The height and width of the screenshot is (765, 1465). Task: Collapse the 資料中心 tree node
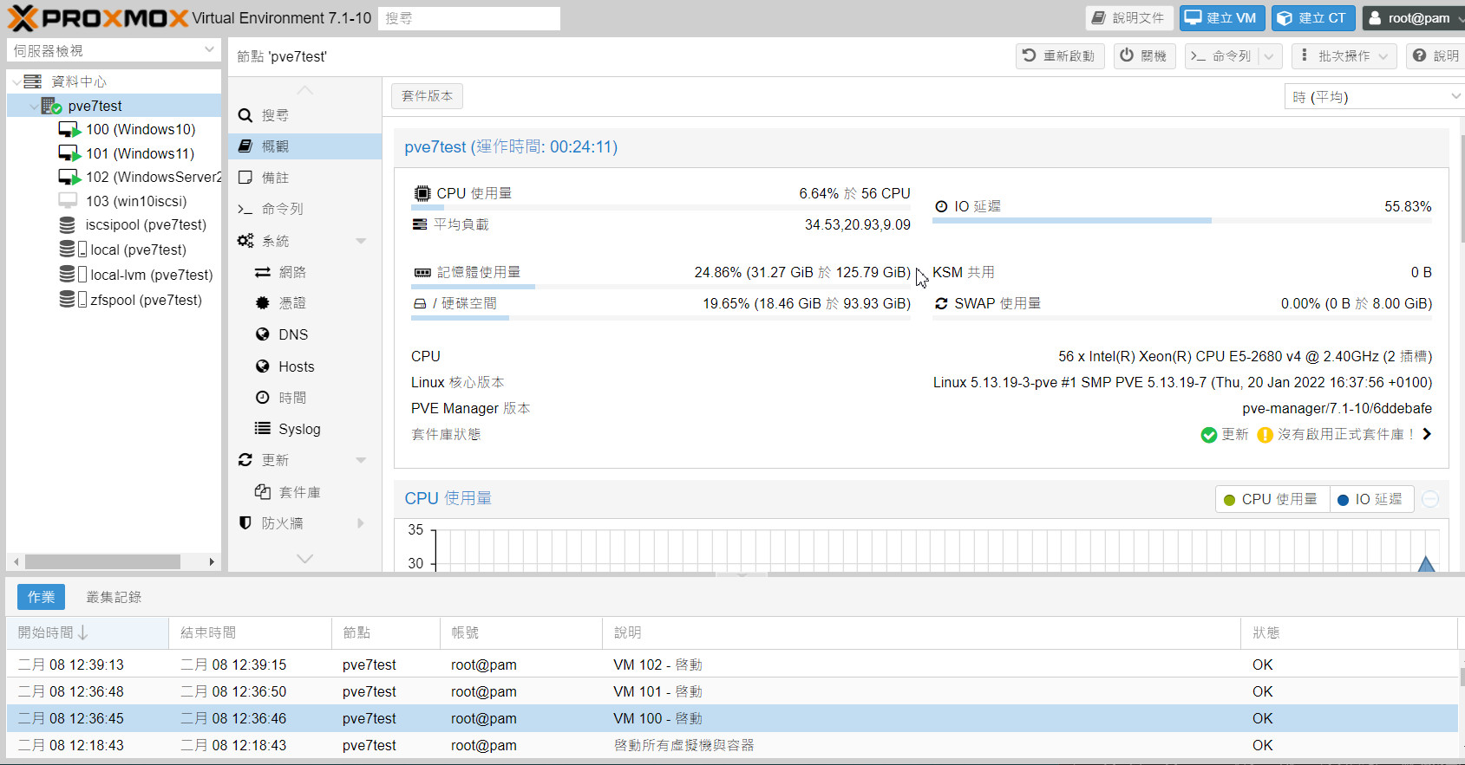click(x=16, y=81)
